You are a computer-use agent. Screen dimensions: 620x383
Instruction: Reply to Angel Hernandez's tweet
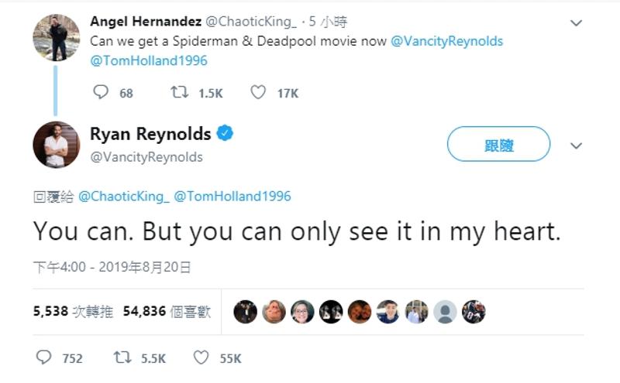tap(102, 93)
